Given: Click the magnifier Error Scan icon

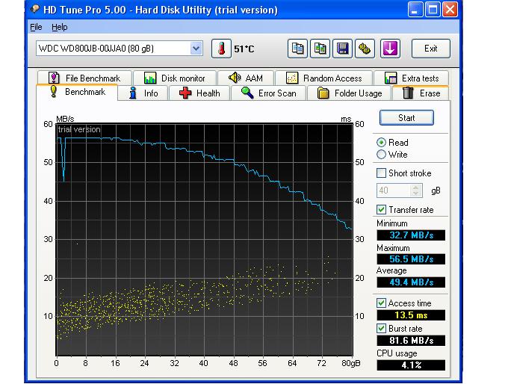Looking at the screenshot, I should pyautogui.click(x=247, y=93).
